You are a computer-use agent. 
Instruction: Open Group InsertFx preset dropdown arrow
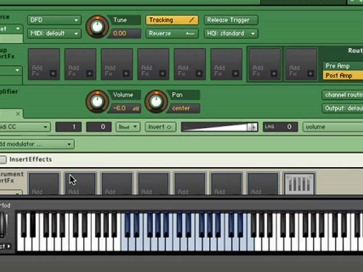pos(17,70)
